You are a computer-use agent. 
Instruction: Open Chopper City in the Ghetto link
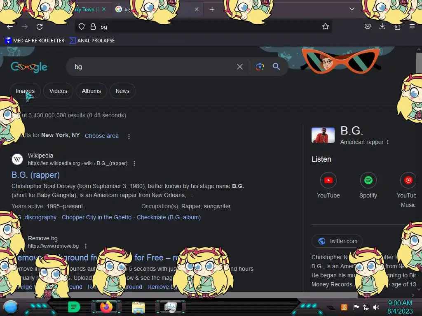coord(96,217)
